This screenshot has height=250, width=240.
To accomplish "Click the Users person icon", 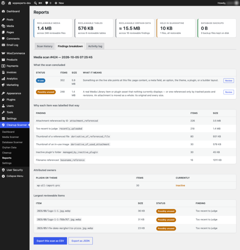I will tap(3, 106).
